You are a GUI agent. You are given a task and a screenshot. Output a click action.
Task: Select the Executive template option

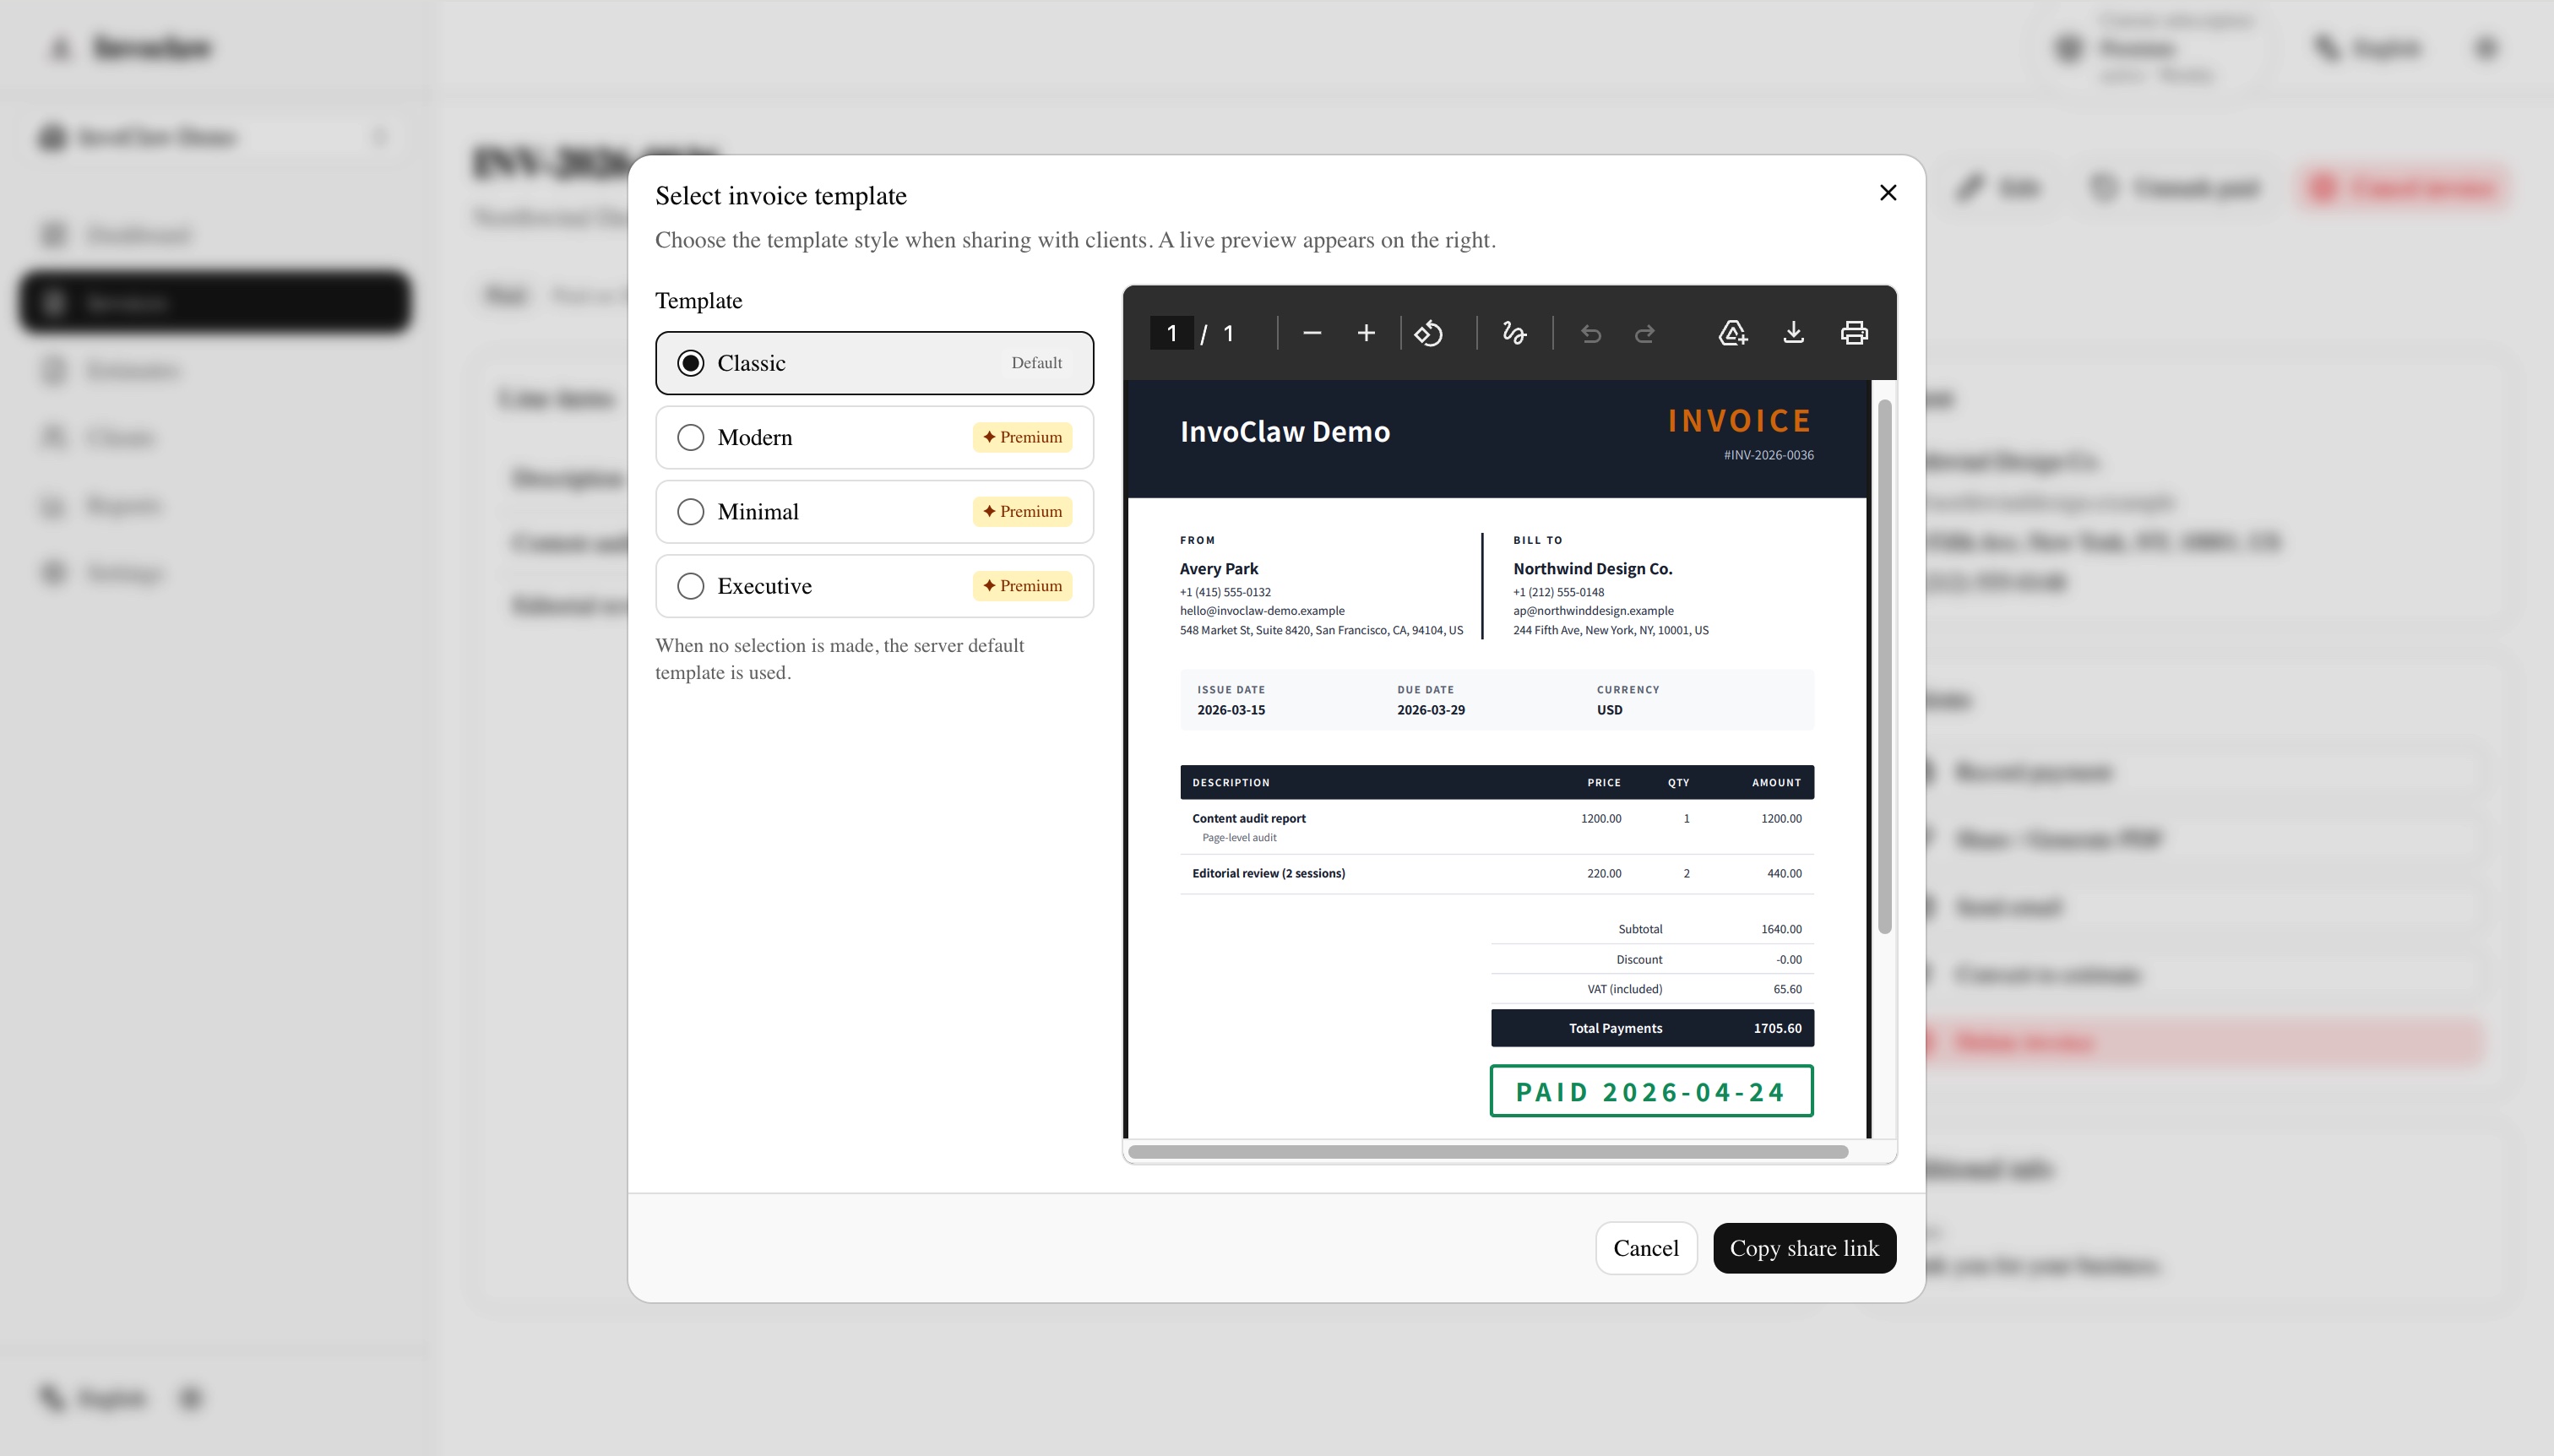tap(874, 586)
